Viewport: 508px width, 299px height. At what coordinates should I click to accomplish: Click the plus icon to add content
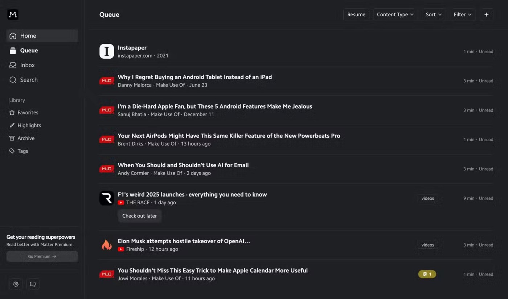tap(486, 14)
